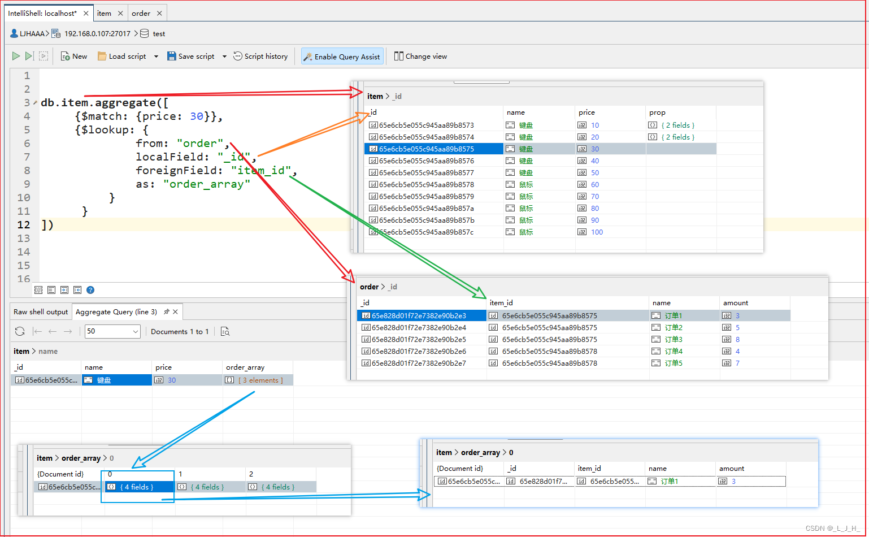The height and width of the screenshot is (537, 869).
Task: Toggle Enable Query Assist
Action: tap(342, 56)
